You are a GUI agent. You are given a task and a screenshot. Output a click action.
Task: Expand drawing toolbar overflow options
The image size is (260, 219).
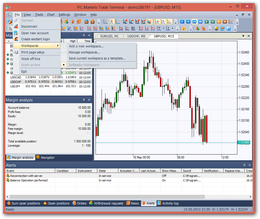[177, 30]
